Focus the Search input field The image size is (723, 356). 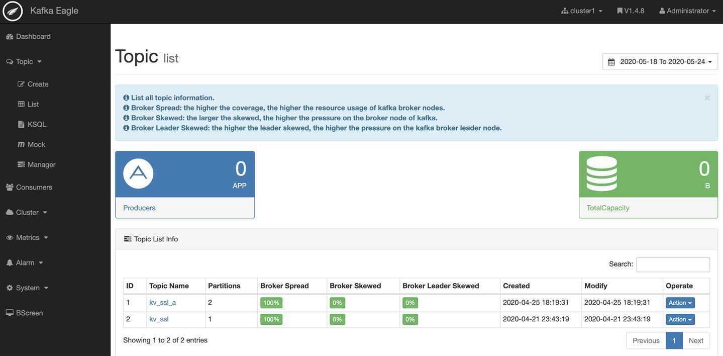[673, 264]
